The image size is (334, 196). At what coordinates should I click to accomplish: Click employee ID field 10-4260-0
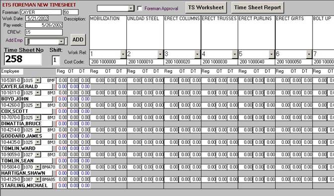tap(11, 105)
